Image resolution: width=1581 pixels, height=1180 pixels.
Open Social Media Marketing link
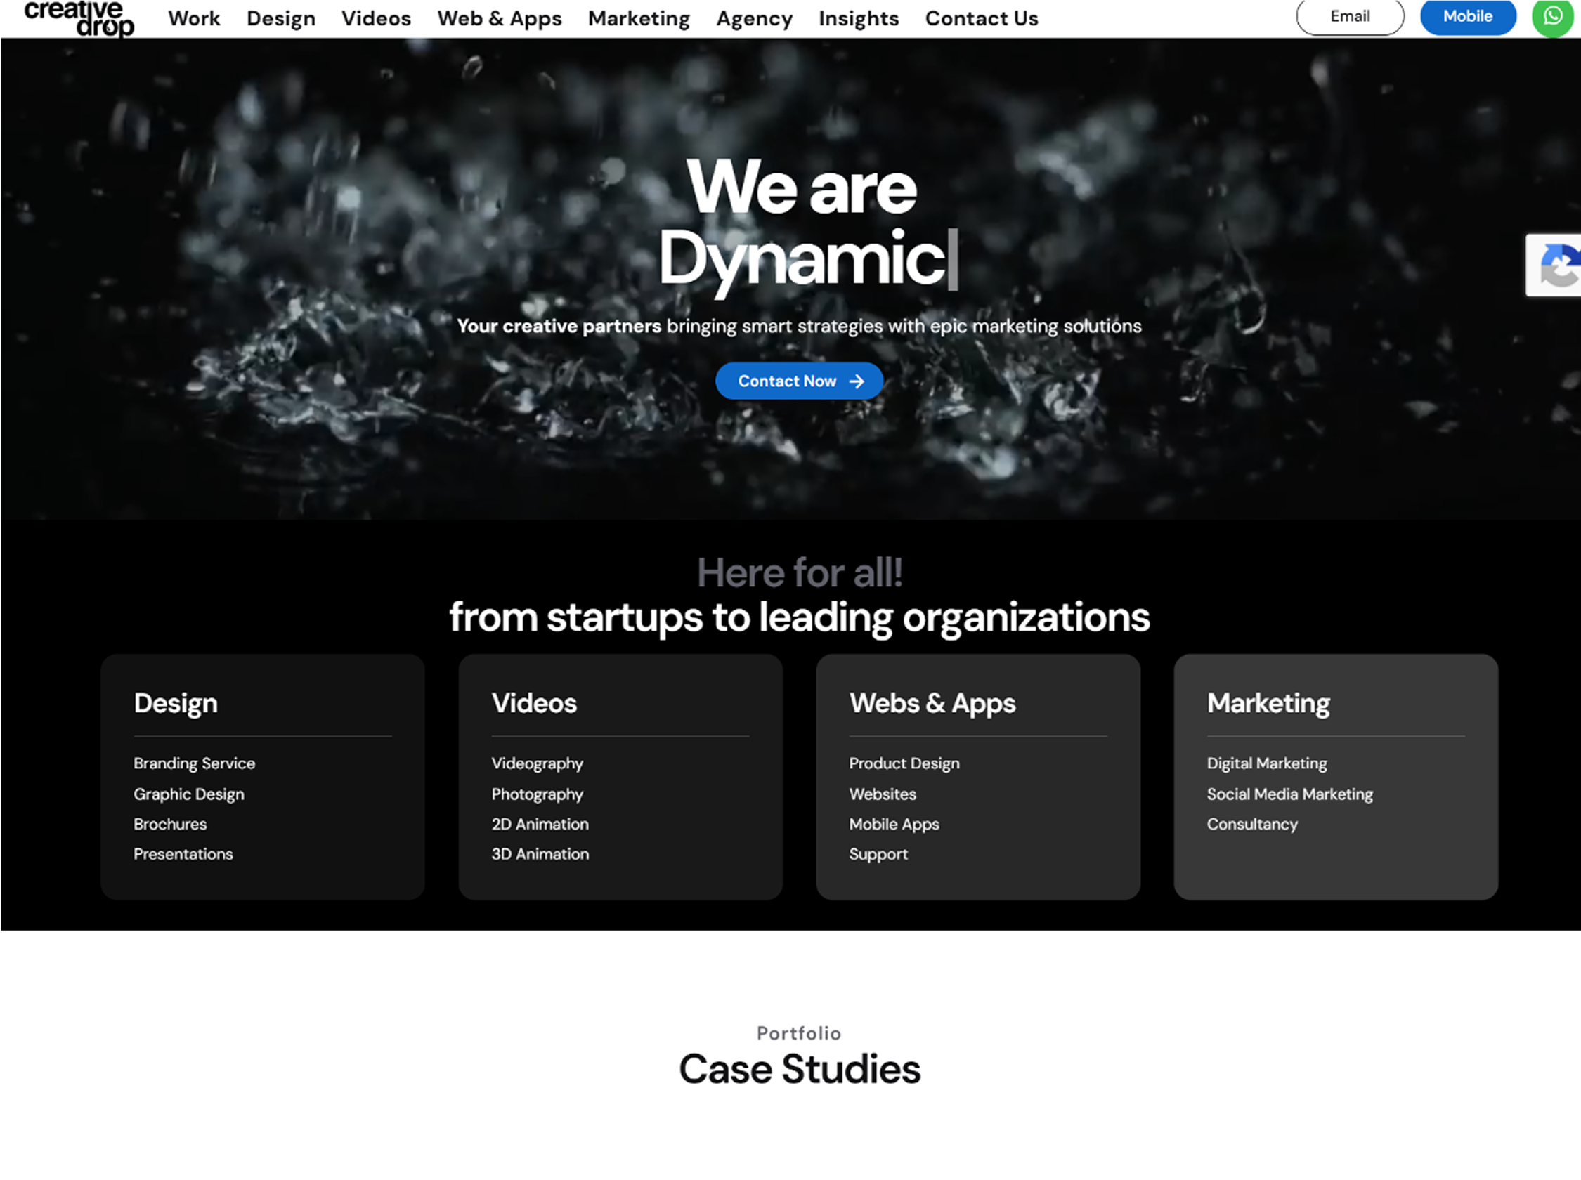point(1289,794)
